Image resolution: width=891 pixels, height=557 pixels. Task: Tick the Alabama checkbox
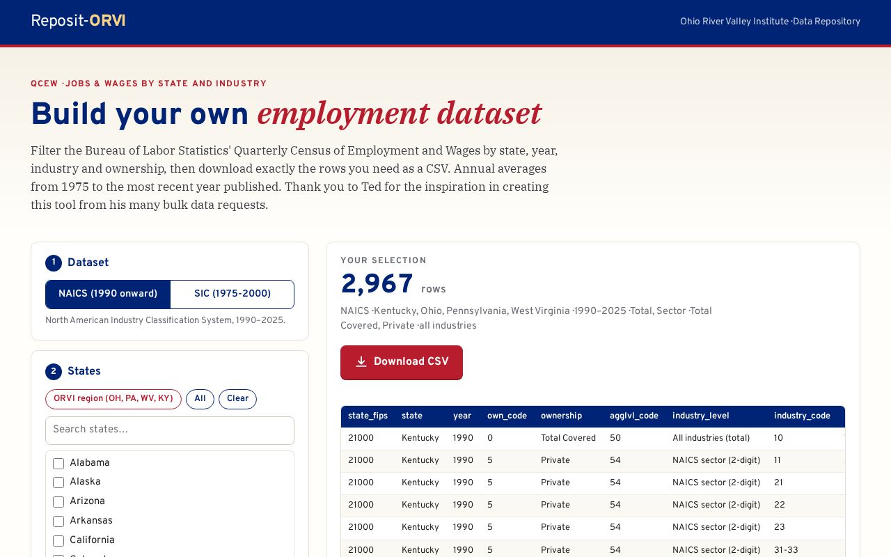pos(58,464)
